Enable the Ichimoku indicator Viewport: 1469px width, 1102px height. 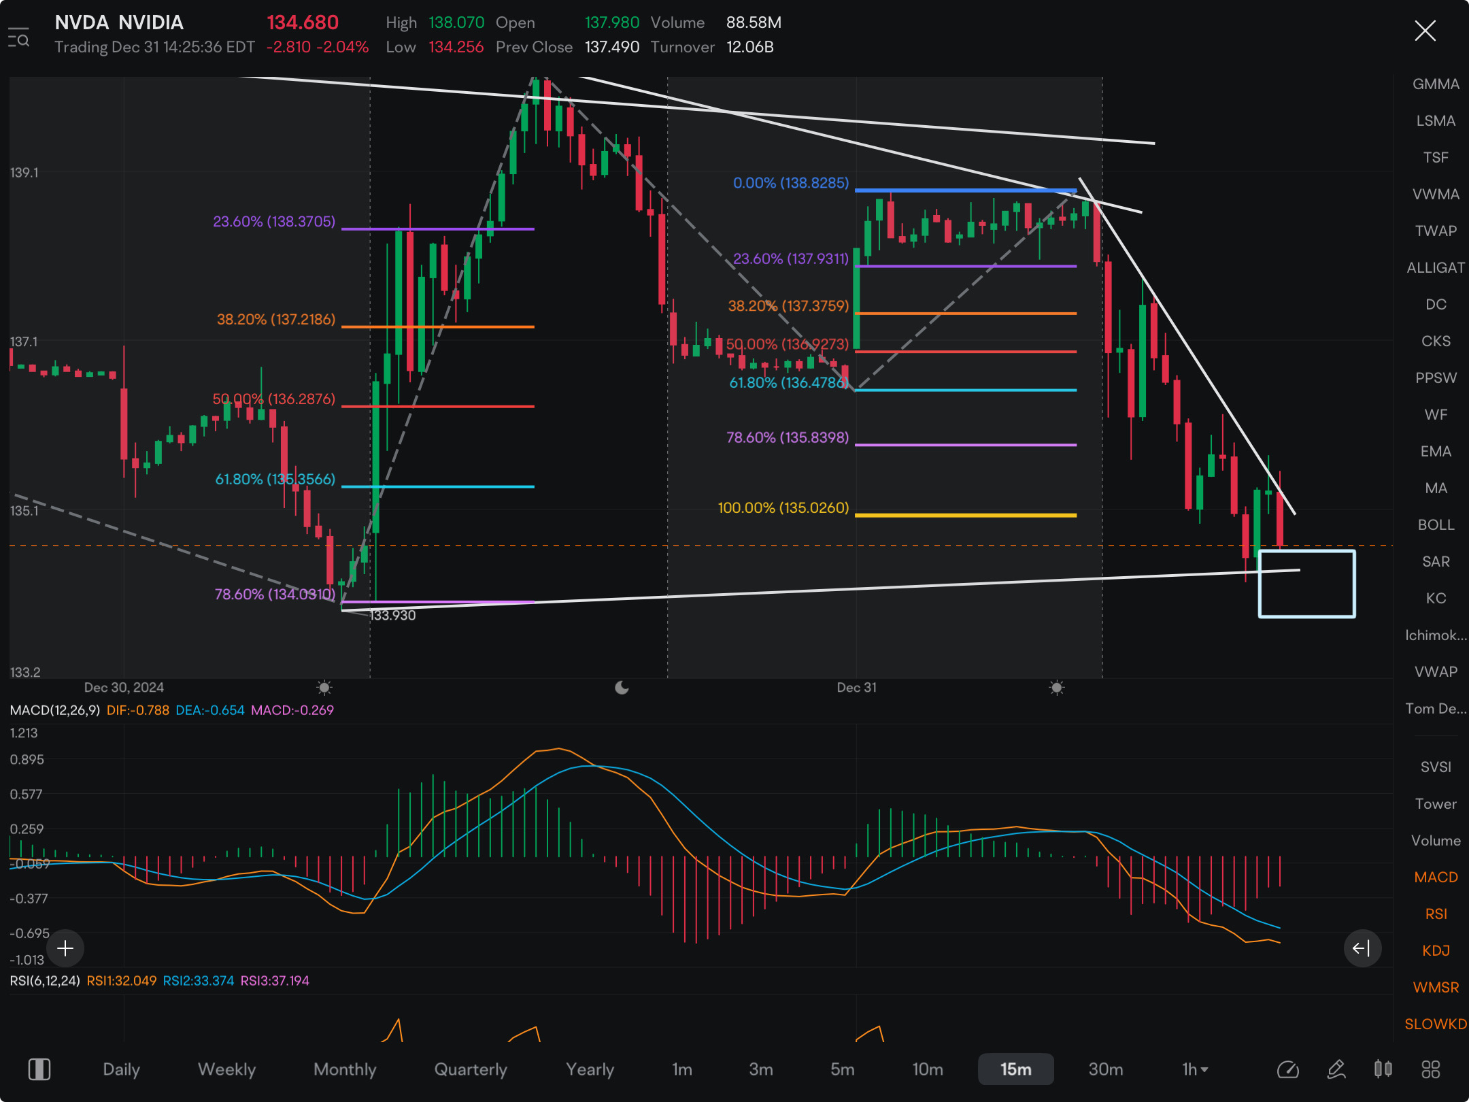click(x=1436, y=635)
